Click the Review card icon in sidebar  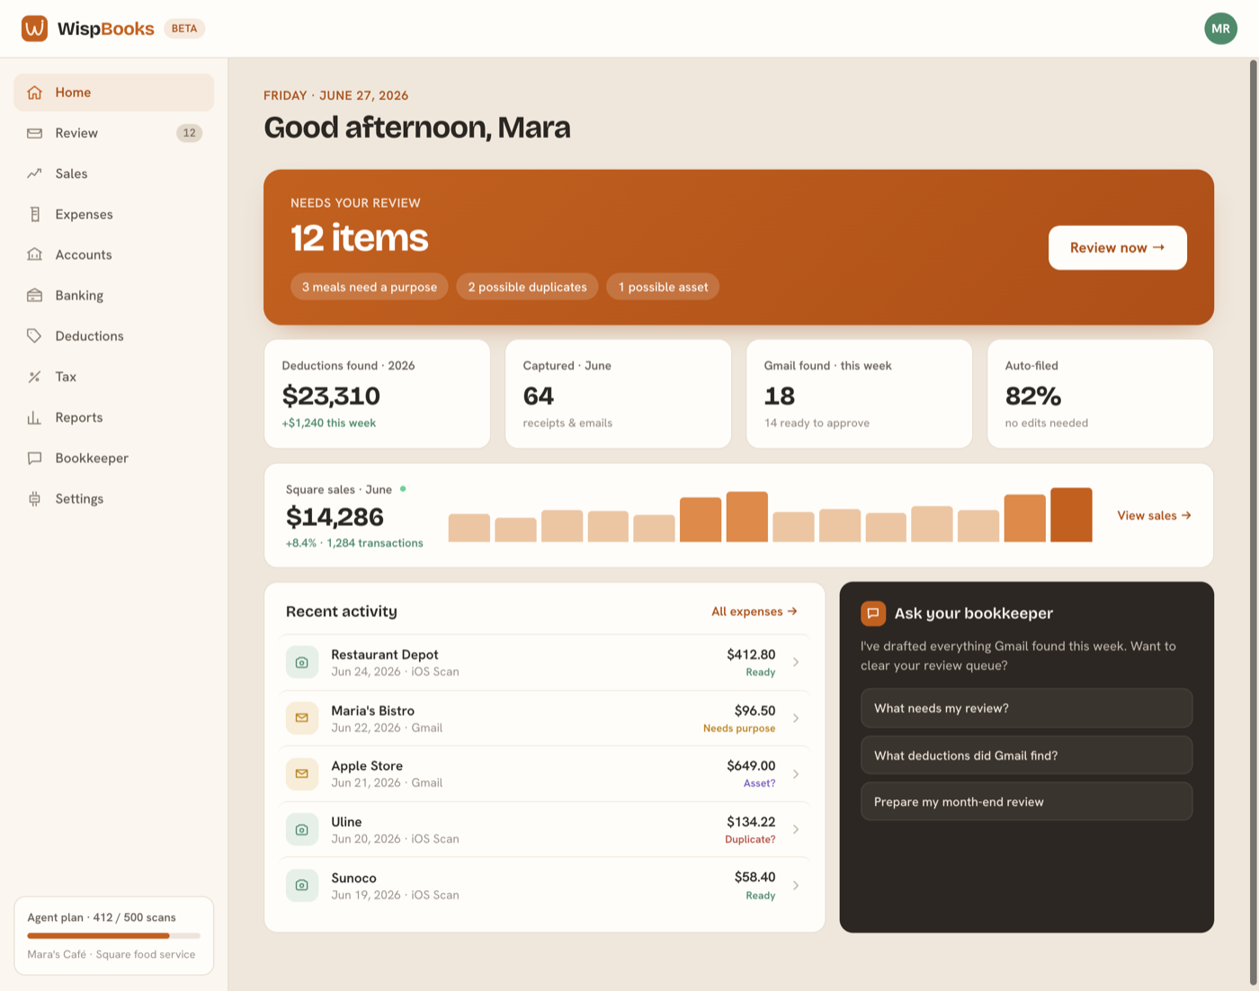point(34,133)
